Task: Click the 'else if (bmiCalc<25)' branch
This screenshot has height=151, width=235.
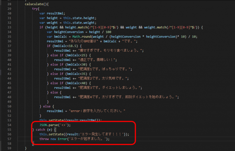Action: point(70,55)
